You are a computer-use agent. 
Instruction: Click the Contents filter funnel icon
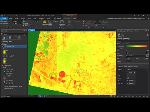coord(2,34)
